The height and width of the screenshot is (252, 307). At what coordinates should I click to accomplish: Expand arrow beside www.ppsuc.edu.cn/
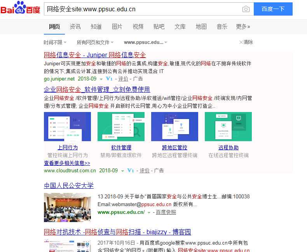[149, 213]
